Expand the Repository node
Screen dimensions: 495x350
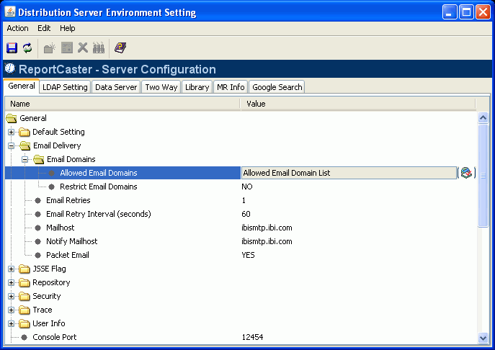pyautogui.click(x=11, y=282)
